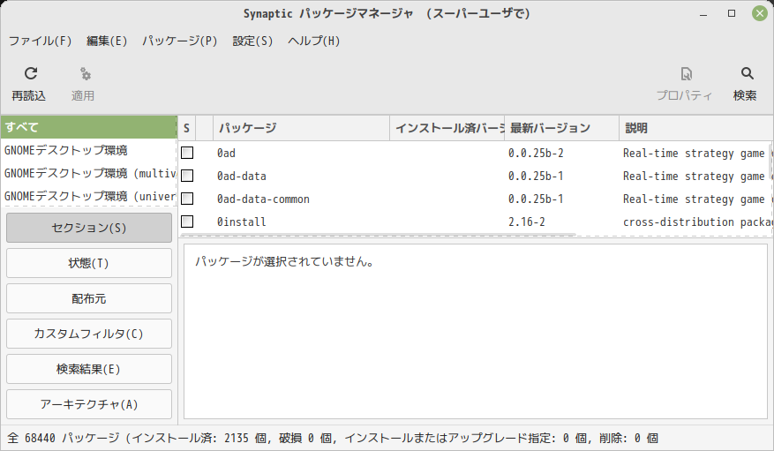Click version 0.0.25b-2 cell
This screenshot has width=774, height=451.
[x=536, y=153]
